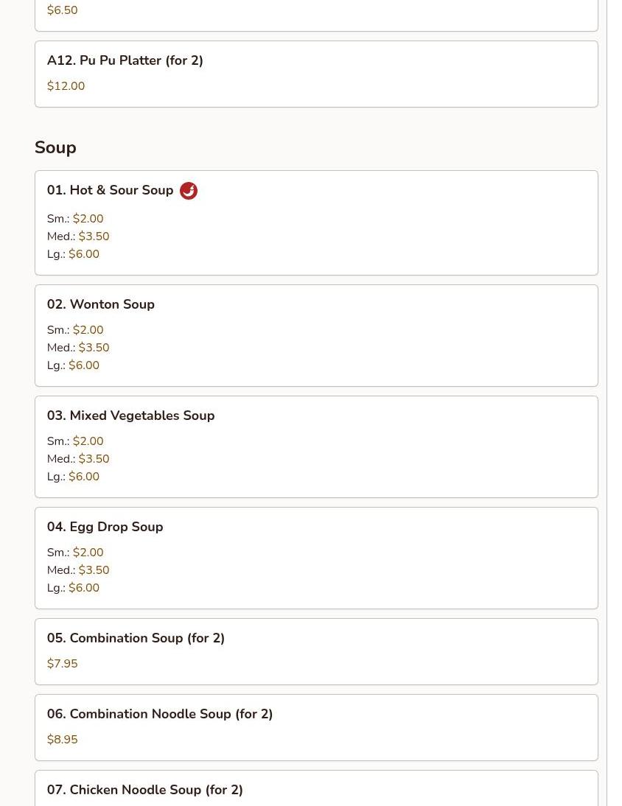Open 06. Combination Noodle Soup (for 2)
This screenshot has width=622, height=806.
click(x=316, y=728)
